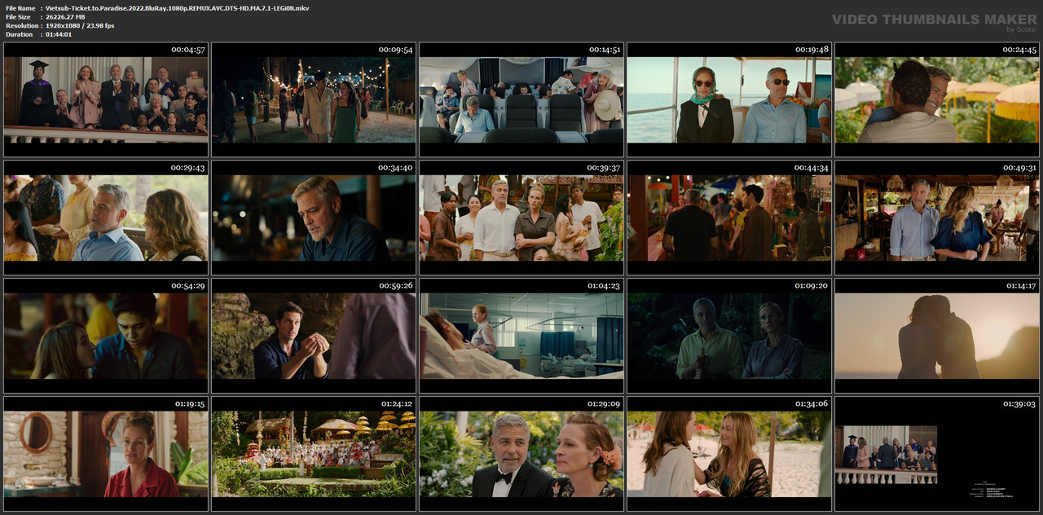Choose the sunset silhouette thumbnail at 01:14:17
The height and width of the screenshot is (515, 1043).
tap(937, 336)
